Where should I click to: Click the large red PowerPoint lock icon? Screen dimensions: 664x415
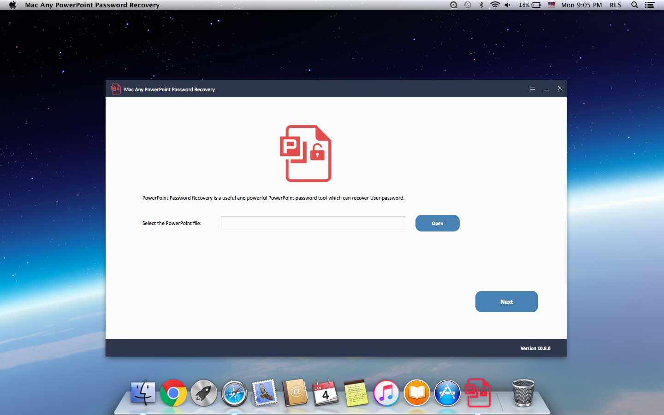pos(306,154)
